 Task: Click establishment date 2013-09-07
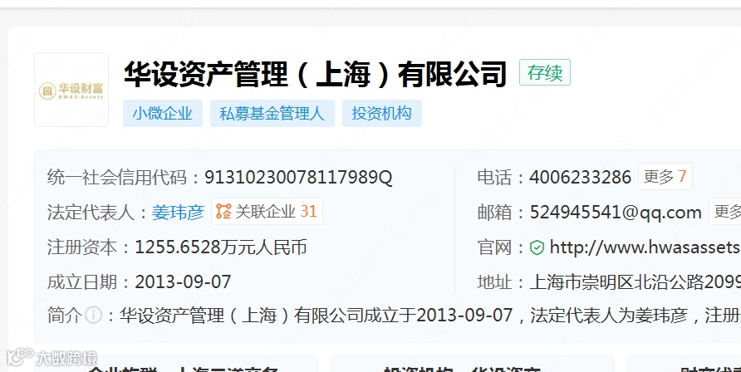[x=184, y=281]
